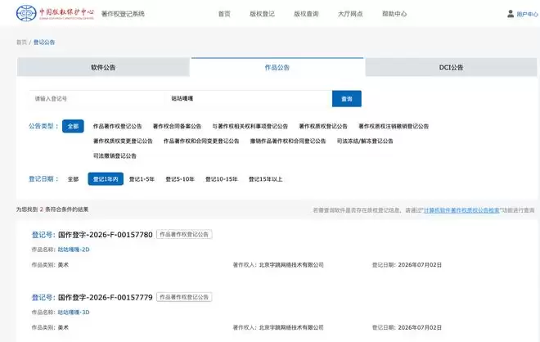Screen dimensions: 540x342
Task: Filter by 作品著作权登记公告 type
Action: tap(118, 126)
